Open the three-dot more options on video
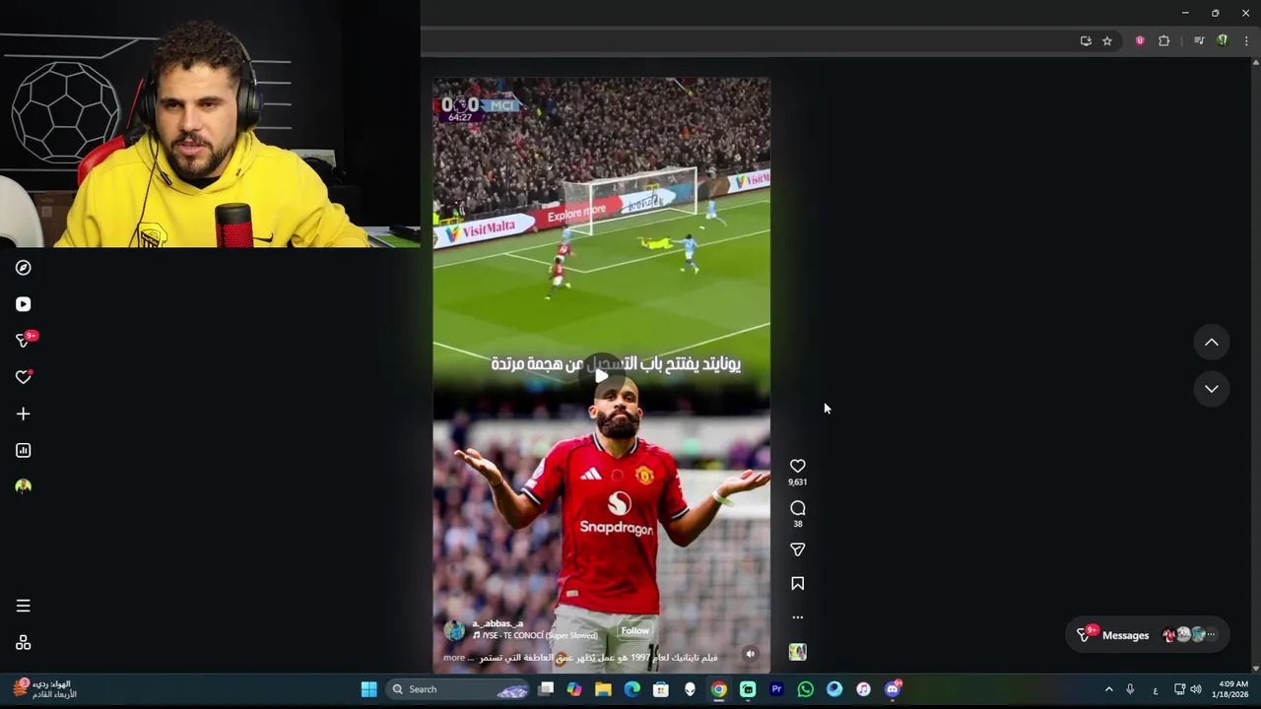The image size is (1261, 709). coord(798,617)
